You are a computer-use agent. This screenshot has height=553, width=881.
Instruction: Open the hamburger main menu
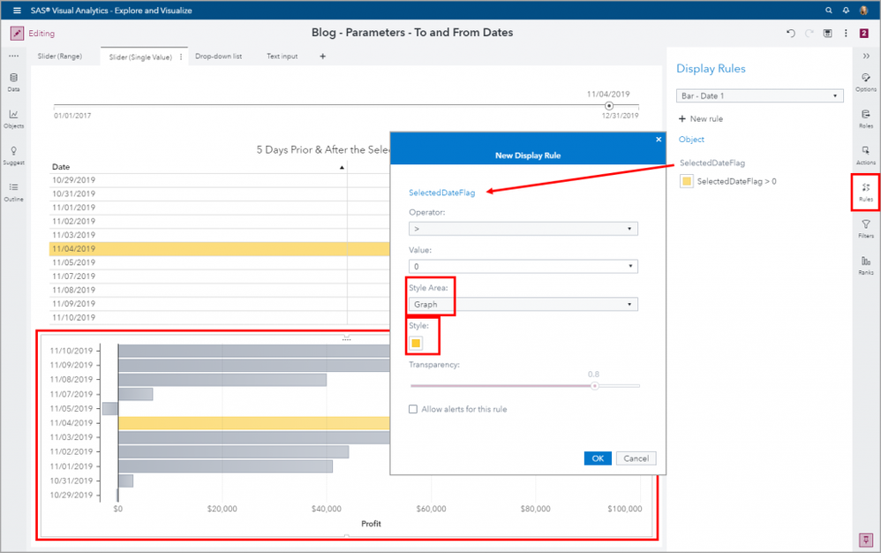pyautogui.click(x=17, y=10)
